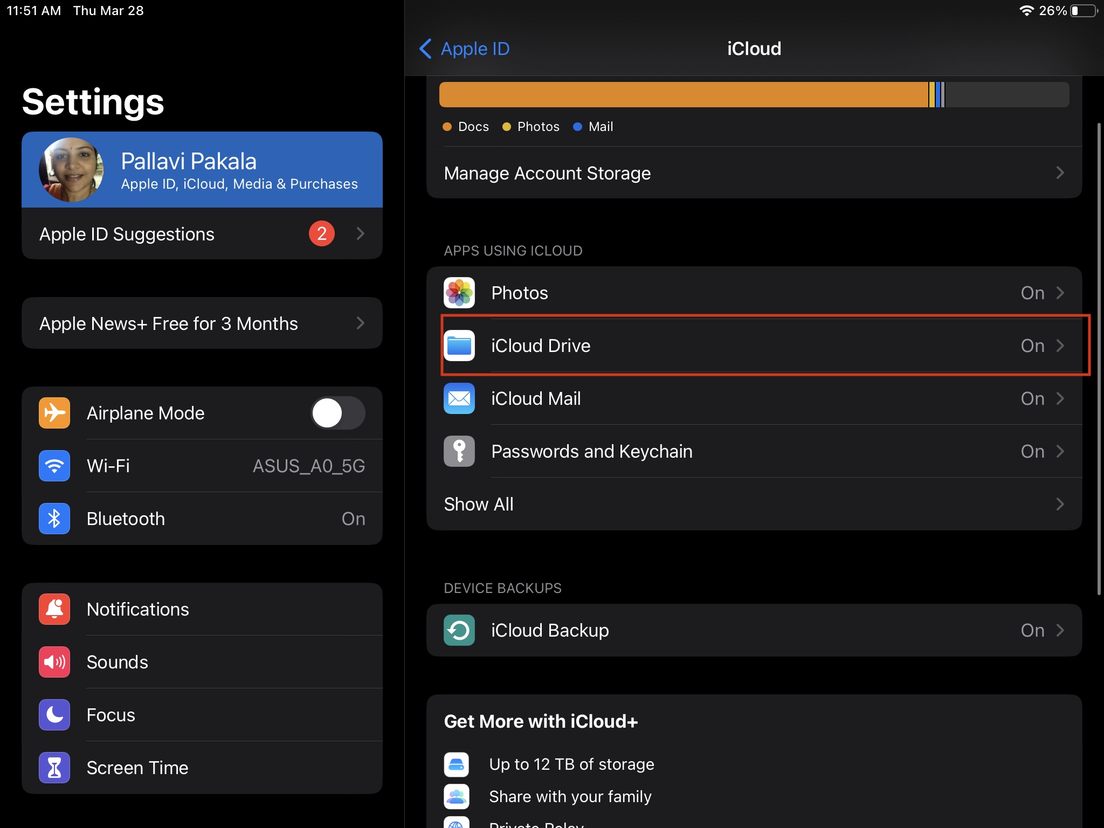Tap the iCloud pane scrollbar

pos(1099,358)
